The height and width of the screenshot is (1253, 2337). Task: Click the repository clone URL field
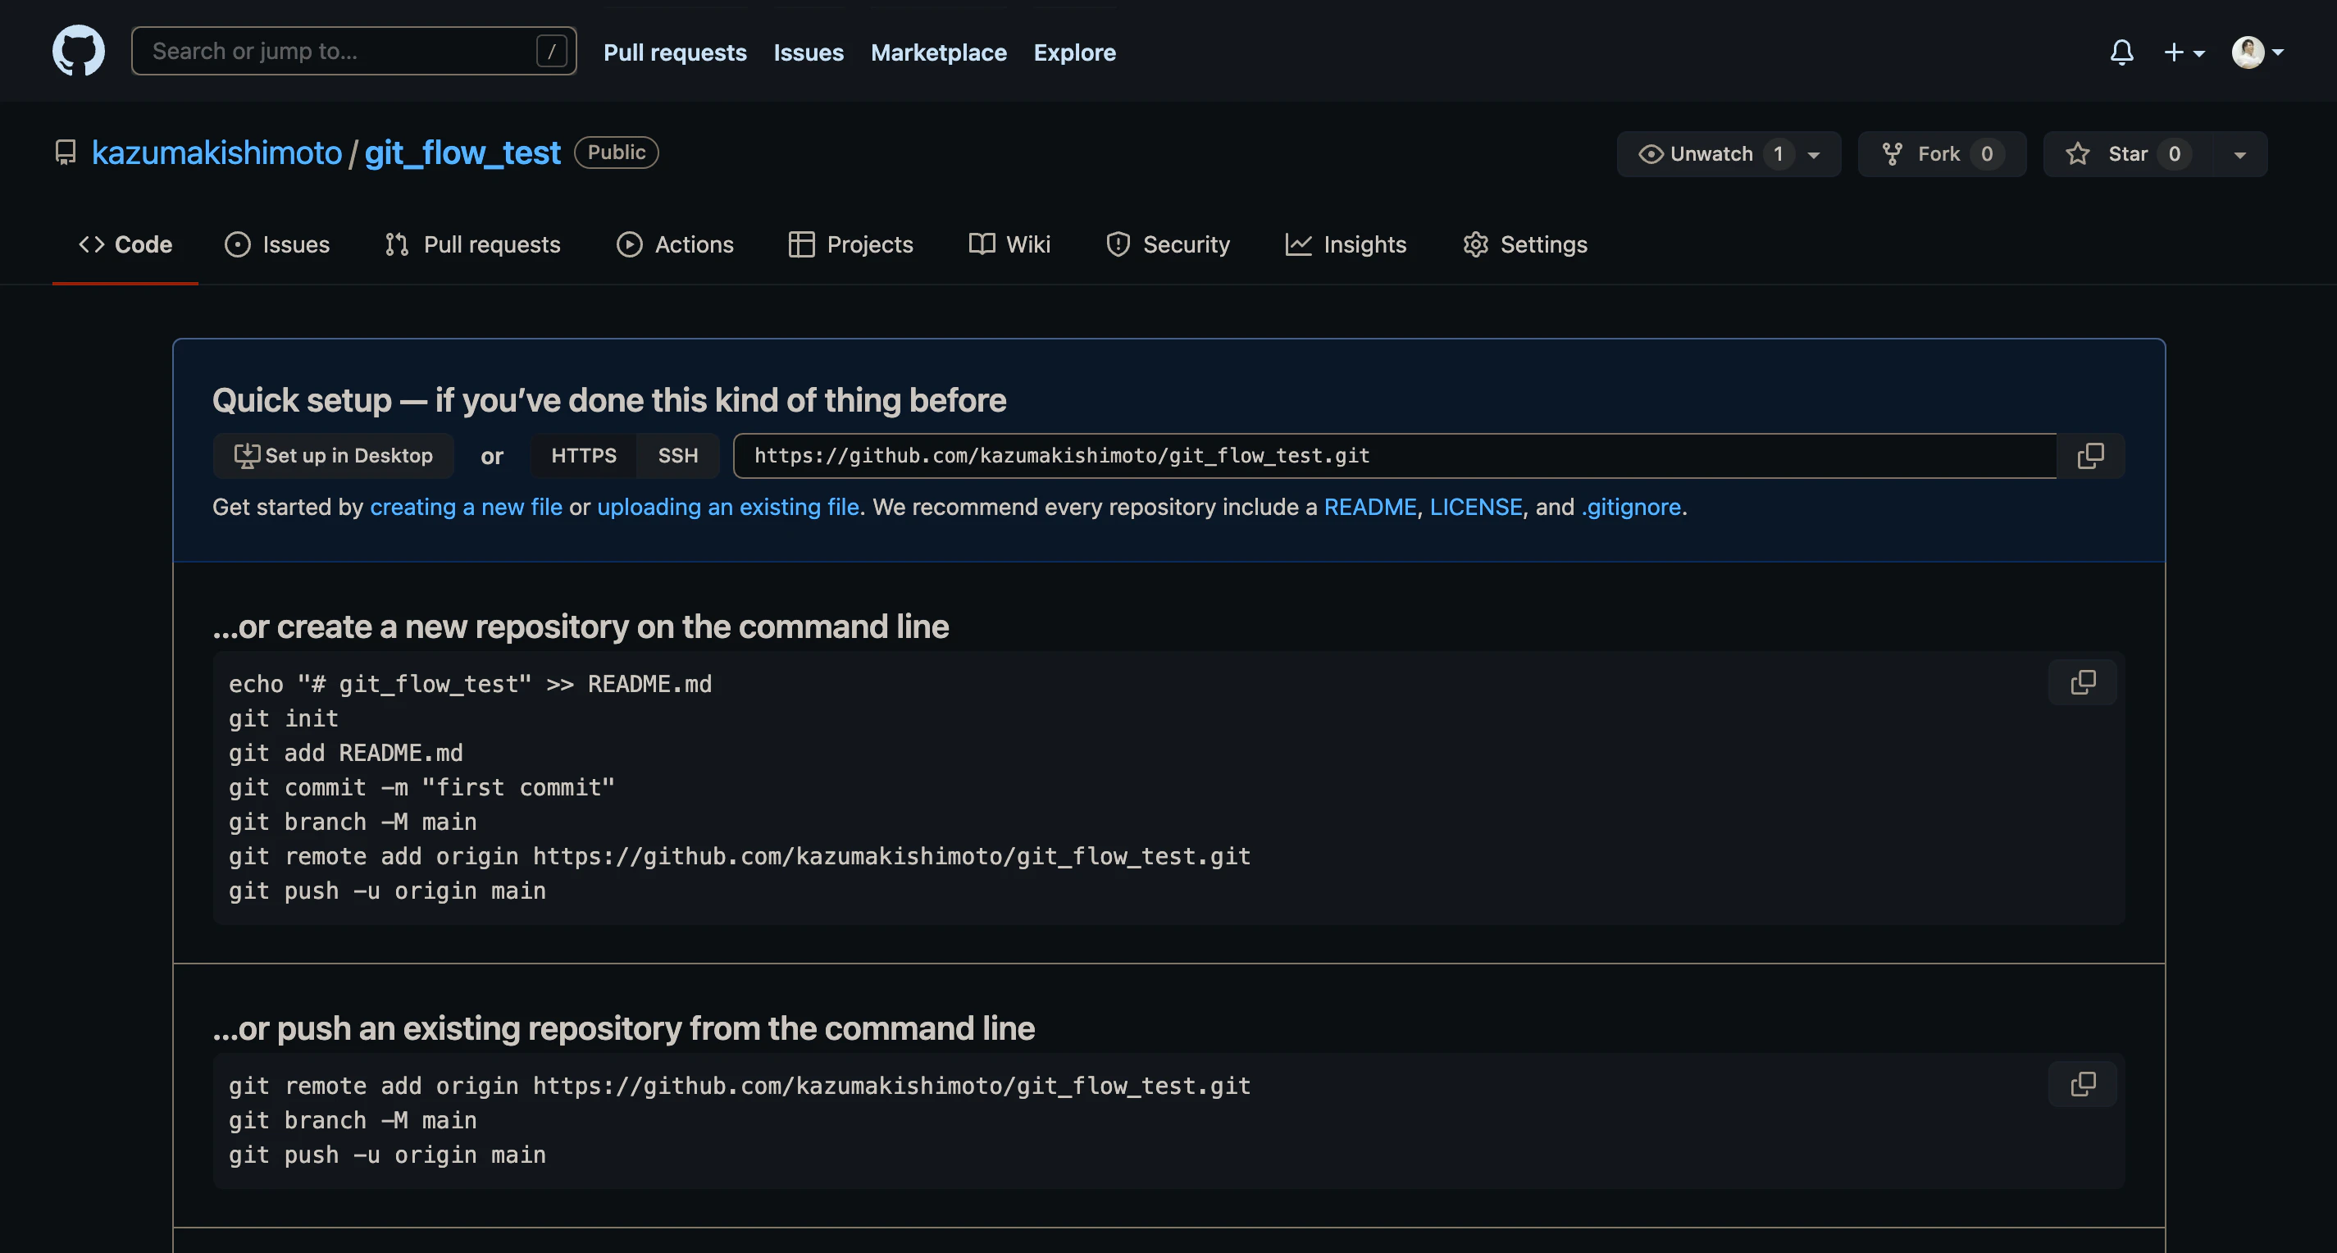pos(1394,455)
